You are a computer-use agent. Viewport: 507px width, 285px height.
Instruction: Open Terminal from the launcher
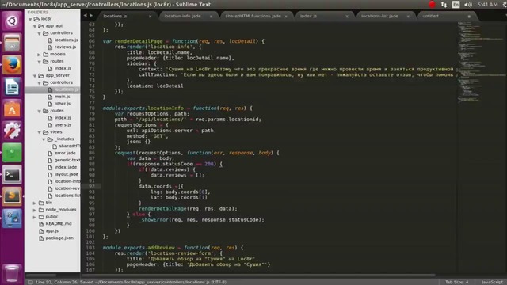(12, 175)
